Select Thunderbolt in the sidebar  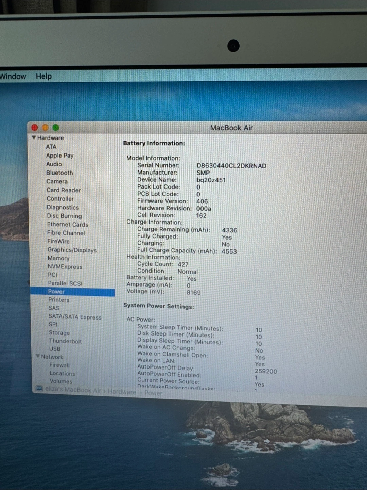point(65,341)
